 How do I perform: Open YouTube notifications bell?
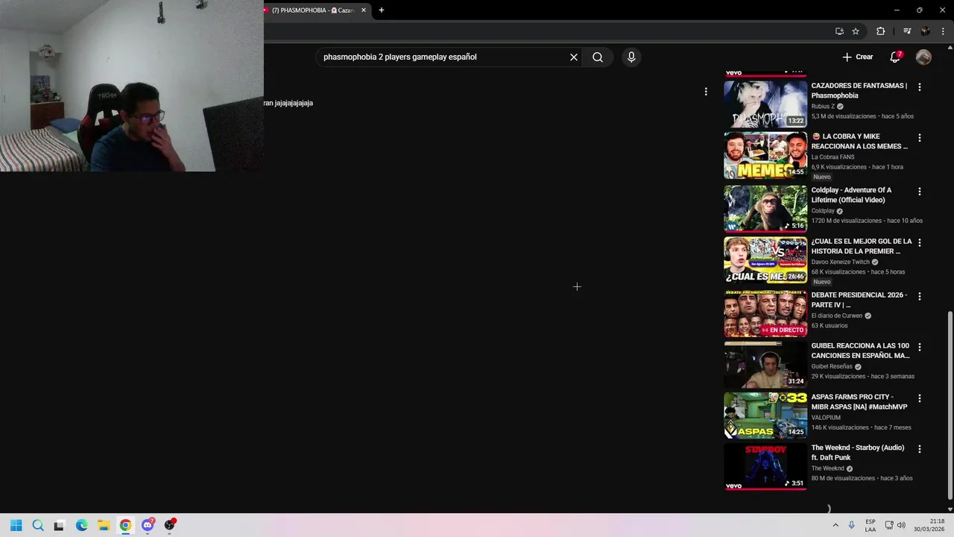(895, 57)
